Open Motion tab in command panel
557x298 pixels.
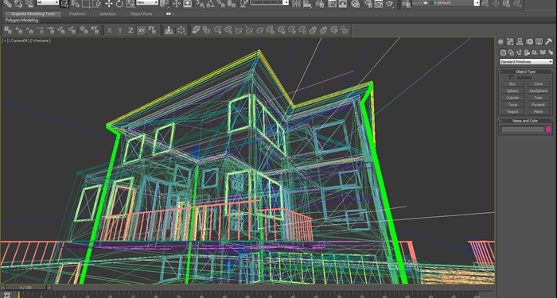tap(529, 42)
